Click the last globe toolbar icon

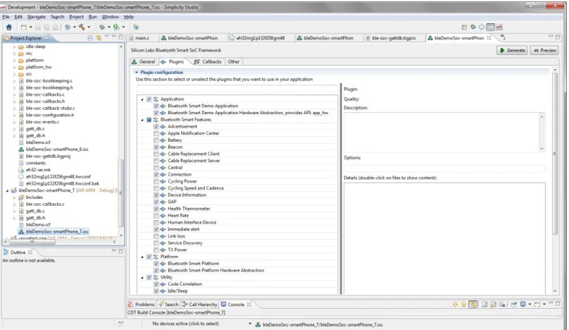[136, 27]
